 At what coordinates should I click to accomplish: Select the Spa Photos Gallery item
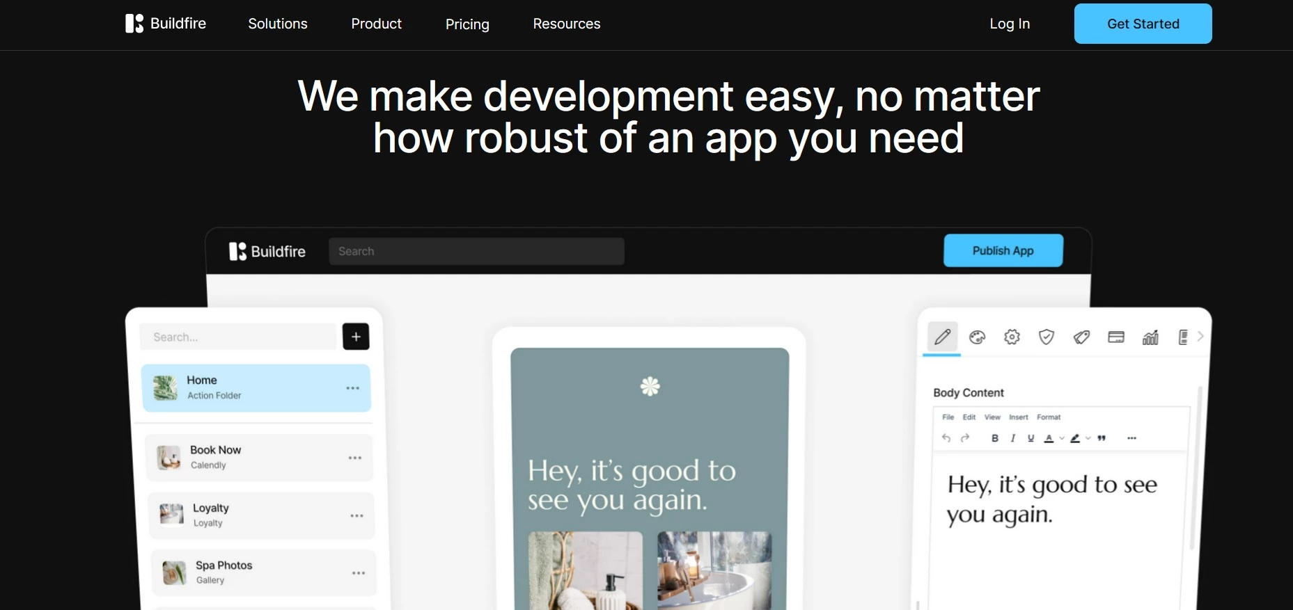pyautogui.click(x=264, y=573)
